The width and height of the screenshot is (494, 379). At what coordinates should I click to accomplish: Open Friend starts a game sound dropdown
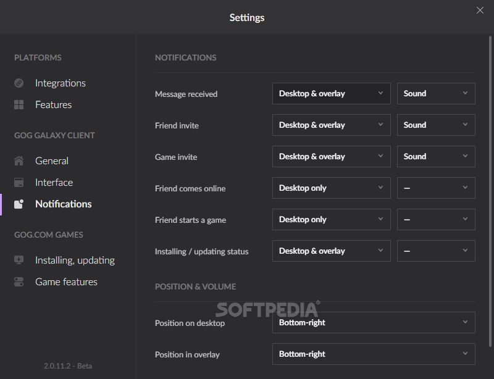click(436, 219)
